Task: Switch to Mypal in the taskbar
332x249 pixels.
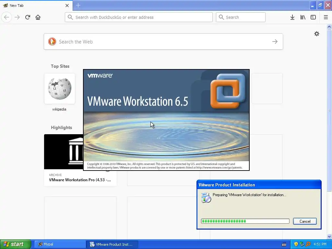Action: coord(60,244)
